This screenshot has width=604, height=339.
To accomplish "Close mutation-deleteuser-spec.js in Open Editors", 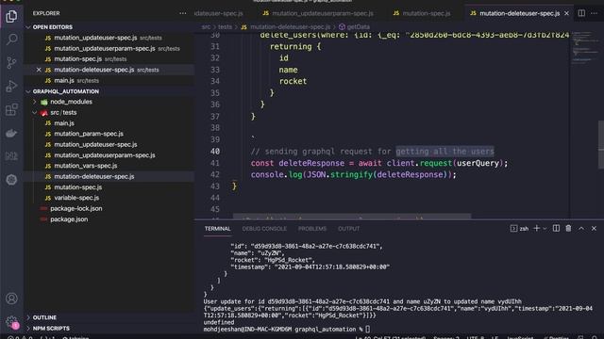I will click(x=39, y=70).
